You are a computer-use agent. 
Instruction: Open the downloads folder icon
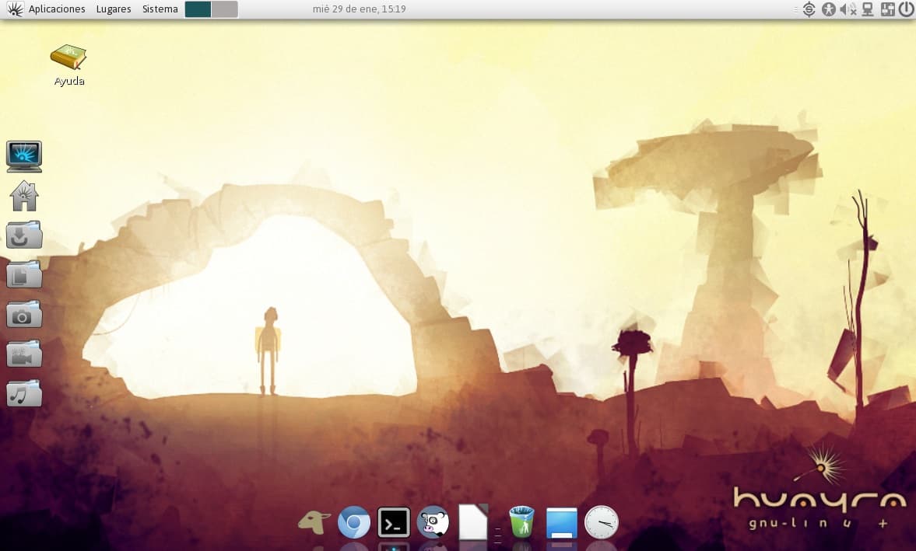[x=24, y=235]
